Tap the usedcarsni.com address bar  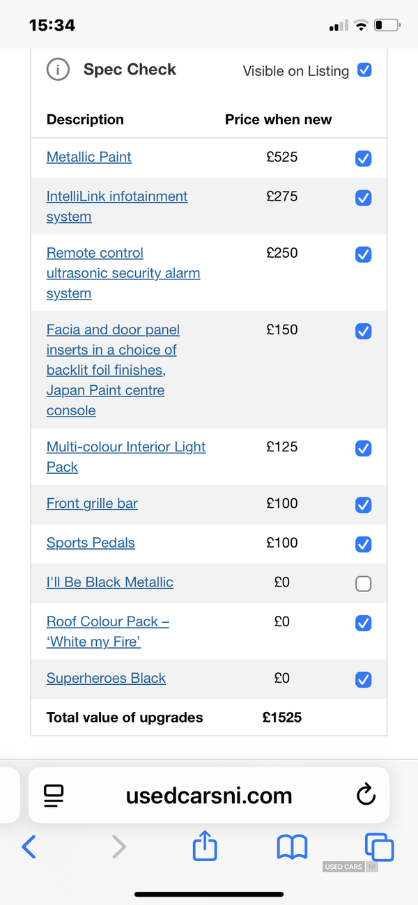209,796
